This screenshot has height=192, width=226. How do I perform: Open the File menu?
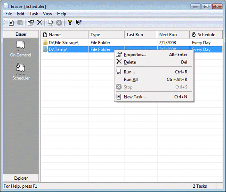click(8, 14)
